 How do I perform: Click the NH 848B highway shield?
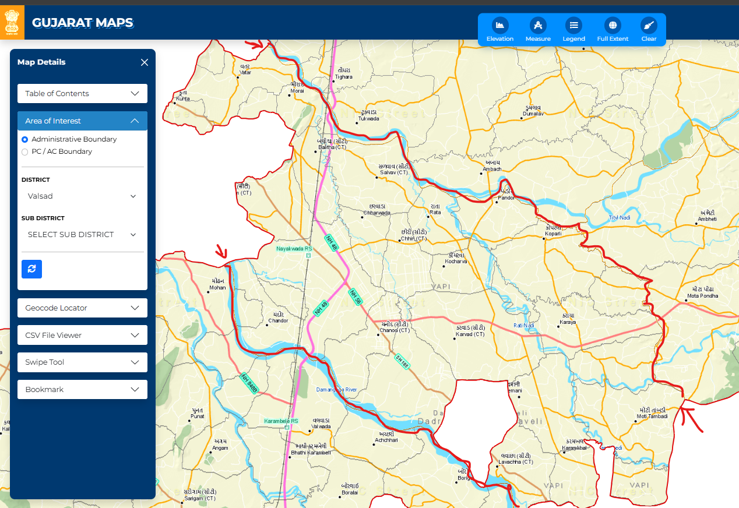(x=249, y=384)
